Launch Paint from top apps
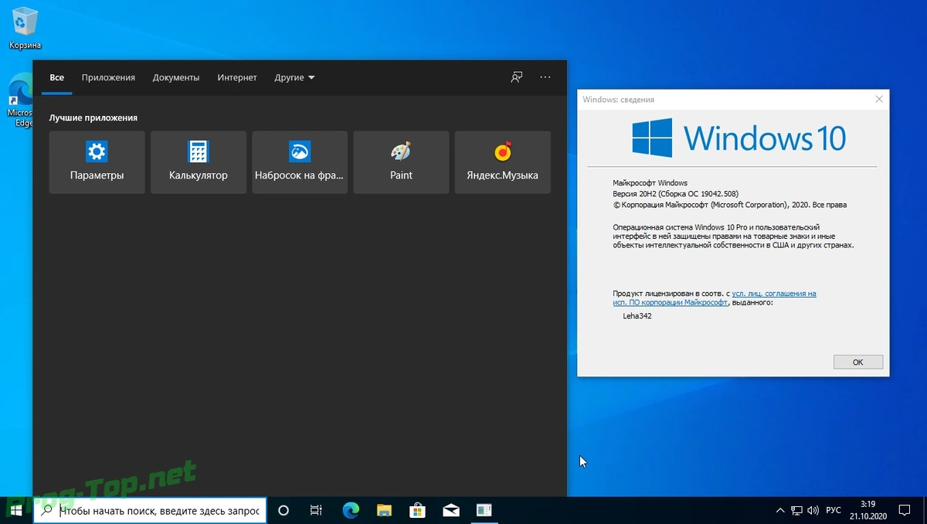Screen dimensions: 927x524 coord(401,162)
